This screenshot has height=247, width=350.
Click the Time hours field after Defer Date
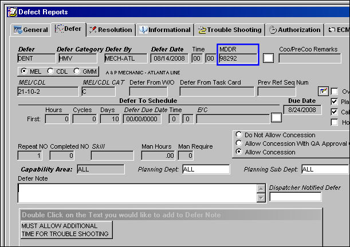point(197,58)
